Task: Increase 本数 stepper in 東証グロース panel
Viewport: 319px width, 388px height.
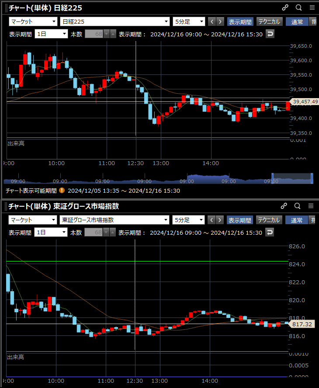Action: [x=112, y=232]
